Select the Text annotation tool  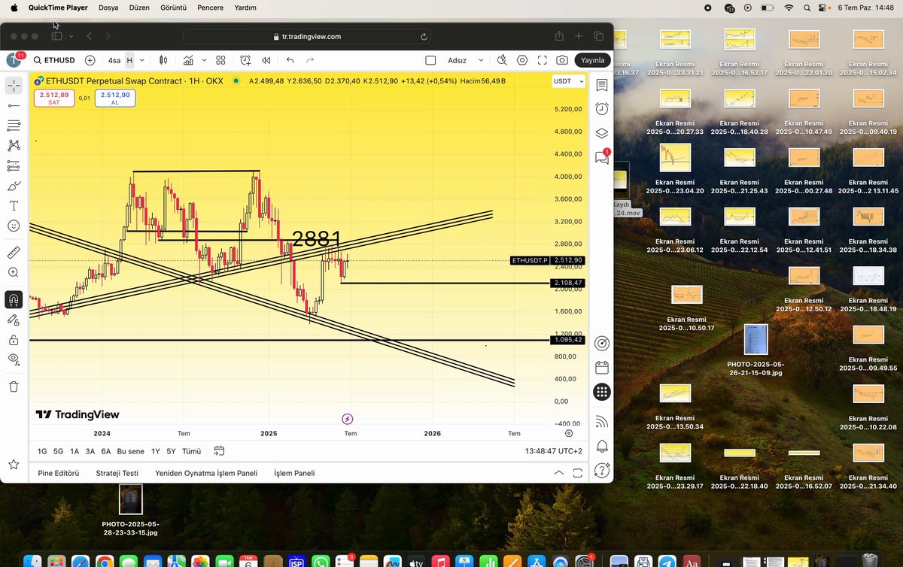[x=14, y=205]
